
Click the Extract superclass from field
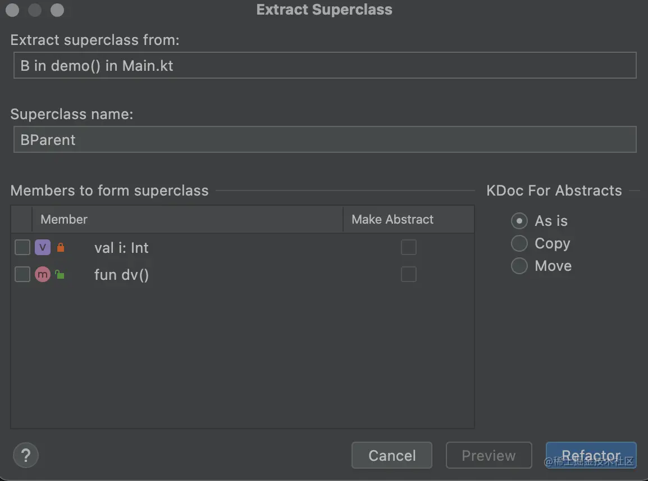(325, 65)
